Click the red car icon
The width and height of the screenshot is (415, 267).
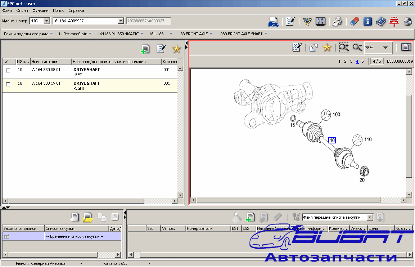[394, 22]
